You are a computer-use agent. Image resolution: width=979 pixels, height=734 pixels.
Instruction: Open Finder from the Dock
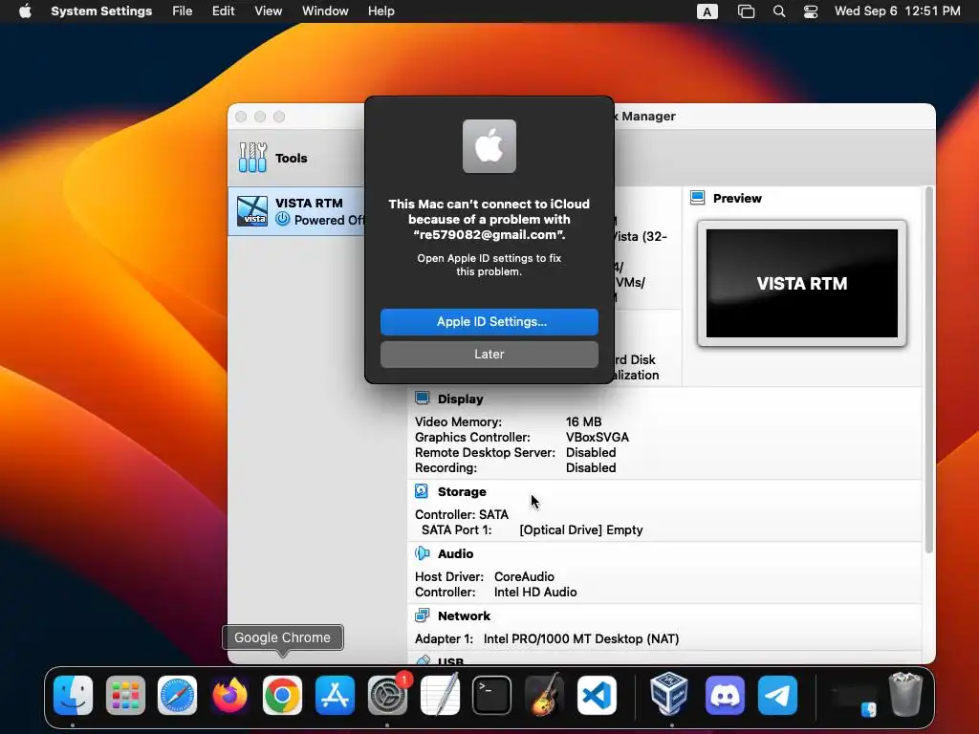click(x=73, y=695)
